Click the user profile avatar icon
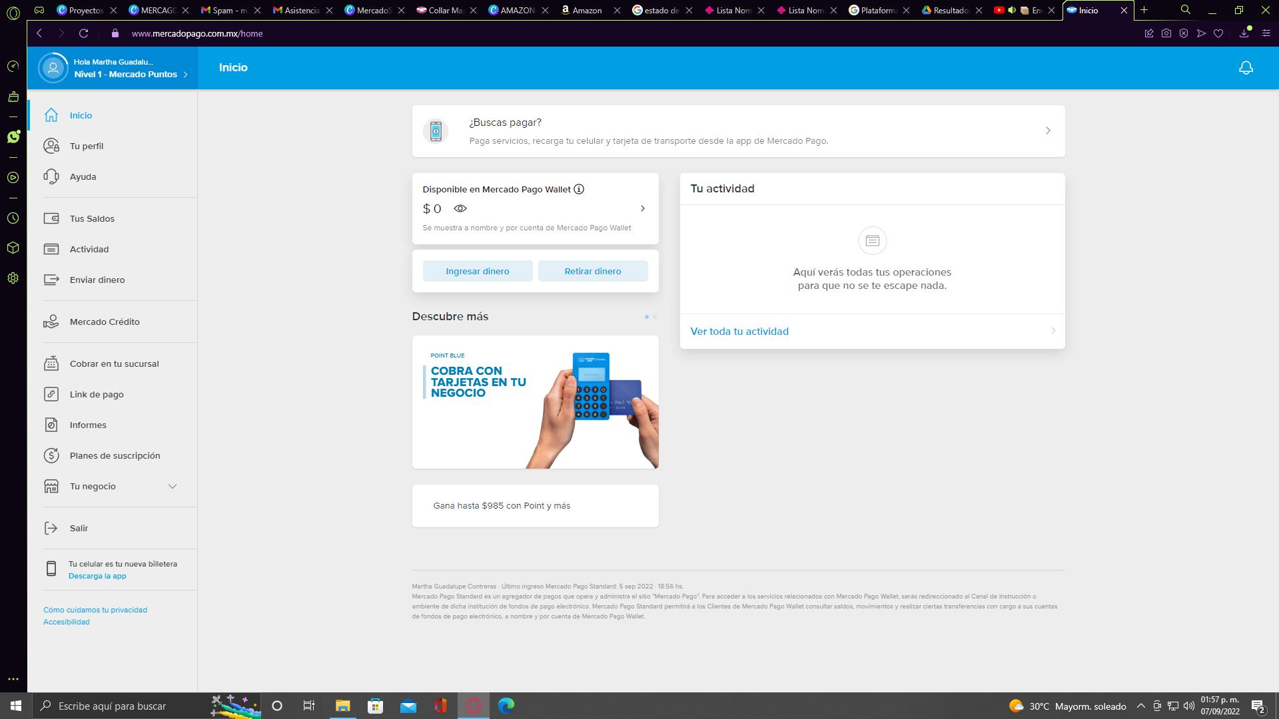Screen dimensions: 1279x719 point(53,68)
